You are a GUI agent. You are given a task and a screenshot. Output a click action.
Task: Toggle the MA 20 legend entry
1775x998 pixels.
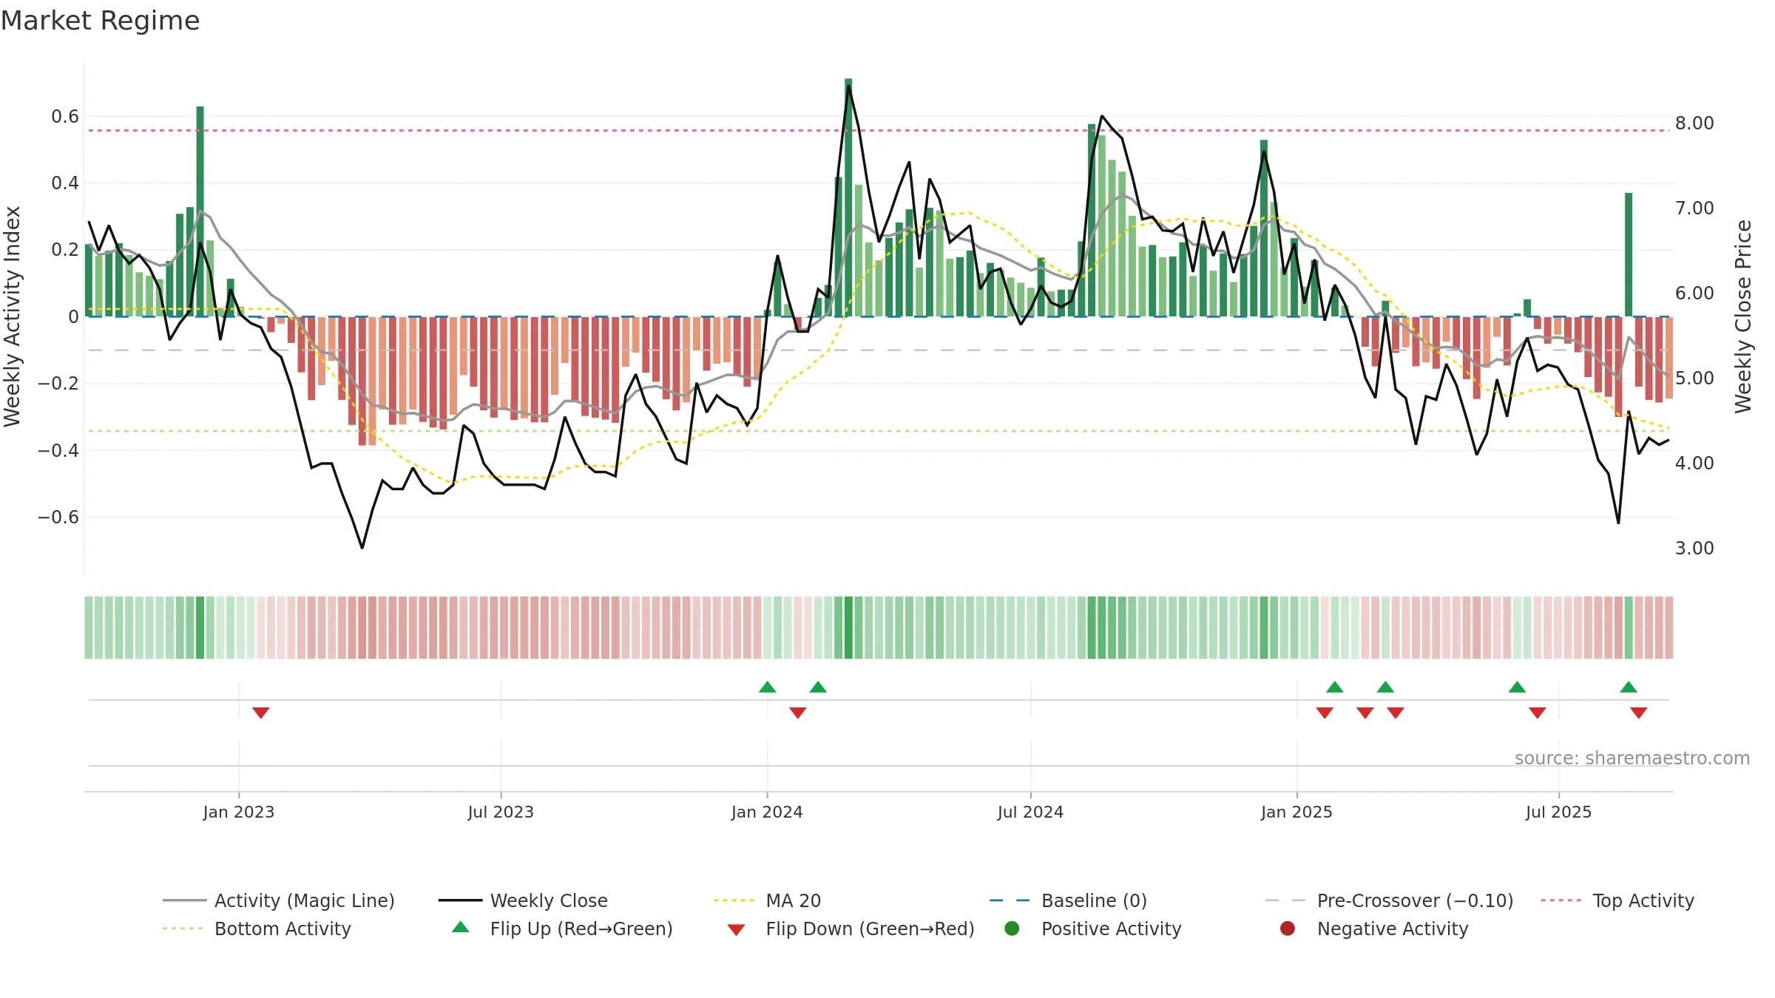[767, 900]
